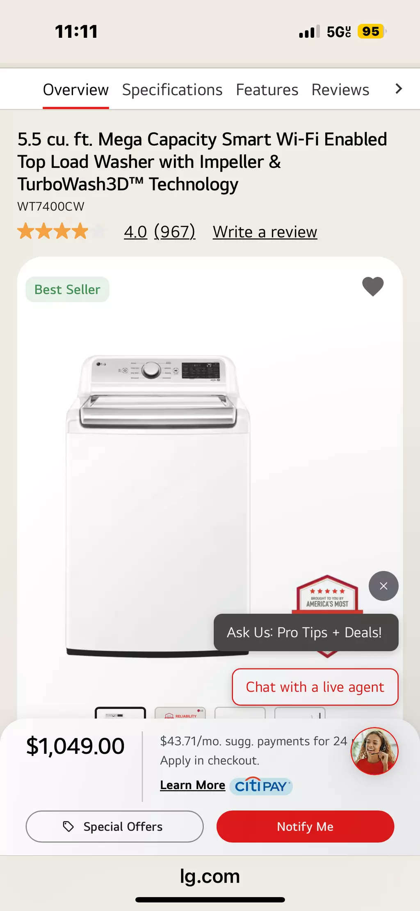
Task: Tap Chat with a live agent
Action: [x=315, y=687]
